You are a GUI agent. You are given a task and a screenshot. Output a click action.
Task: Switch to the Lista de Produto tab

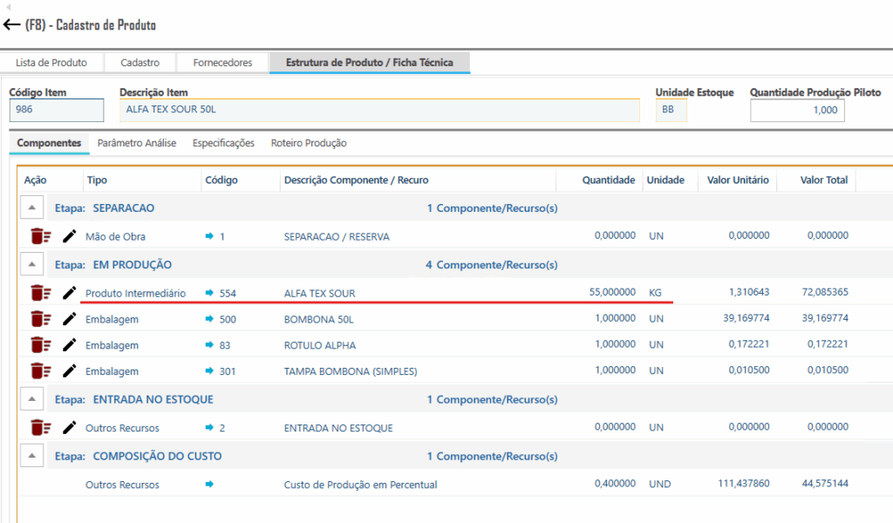(51, 63)
